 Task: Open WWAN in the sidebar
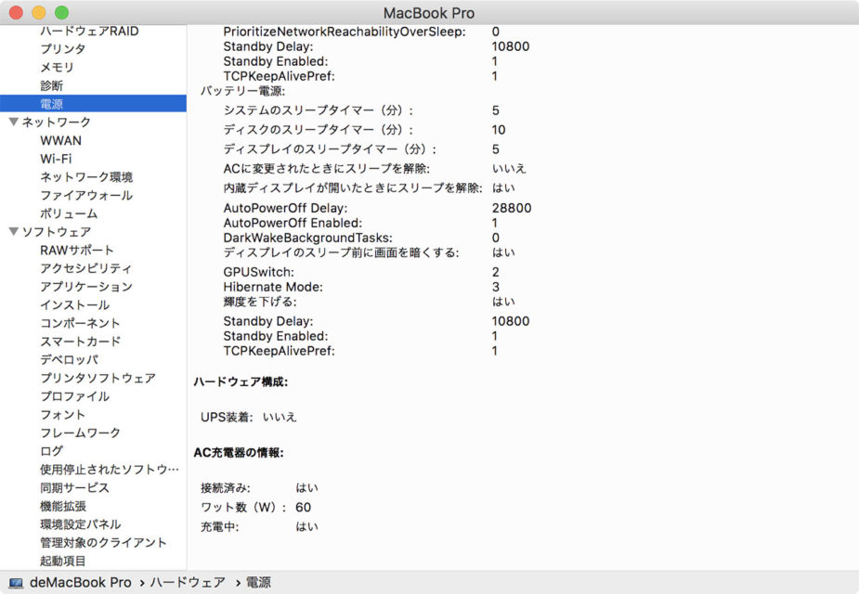click(60, 141)
